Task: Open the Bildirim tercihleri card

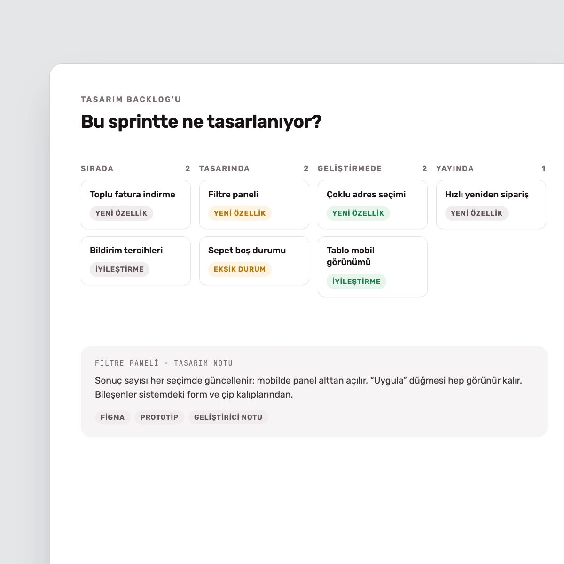Action: [x=136, y=261]
